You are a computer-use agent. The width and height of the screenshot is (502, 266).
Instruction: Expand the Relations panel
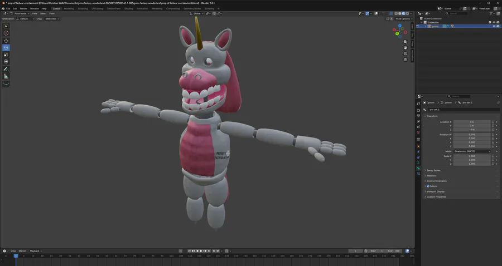pyautogui.click(x=431, y=176)
